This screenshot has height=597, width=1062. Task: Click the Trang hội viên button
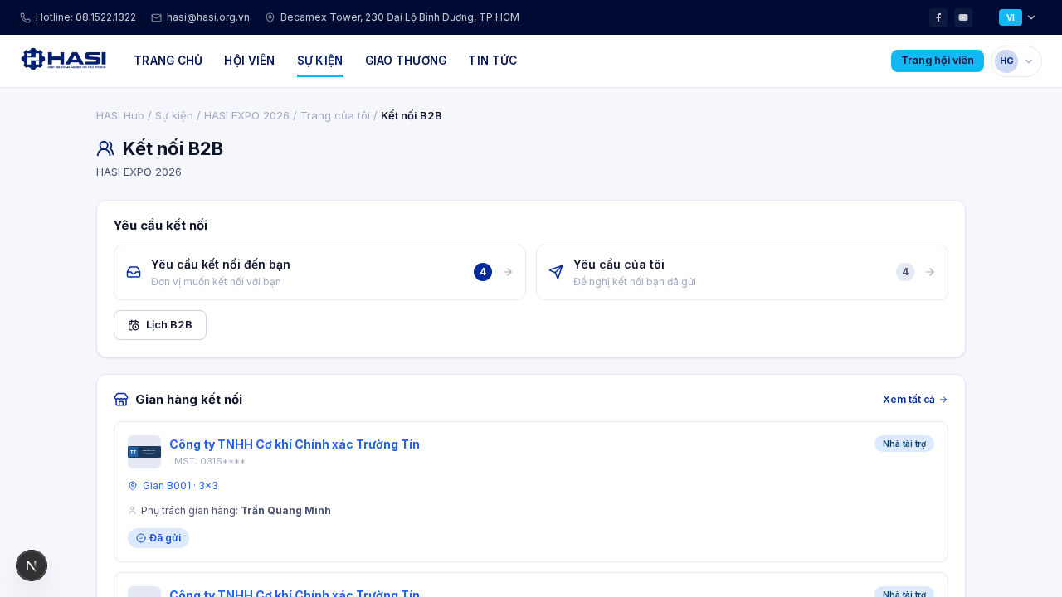coord(938,61)
